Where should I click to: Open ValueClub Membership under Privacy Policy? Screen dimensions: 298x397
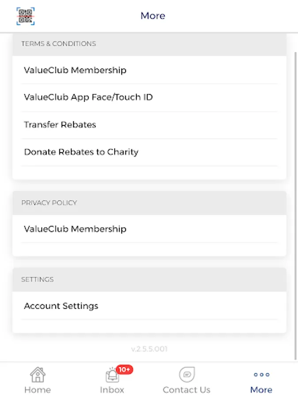pyautogui.click(x=75, y=229)
